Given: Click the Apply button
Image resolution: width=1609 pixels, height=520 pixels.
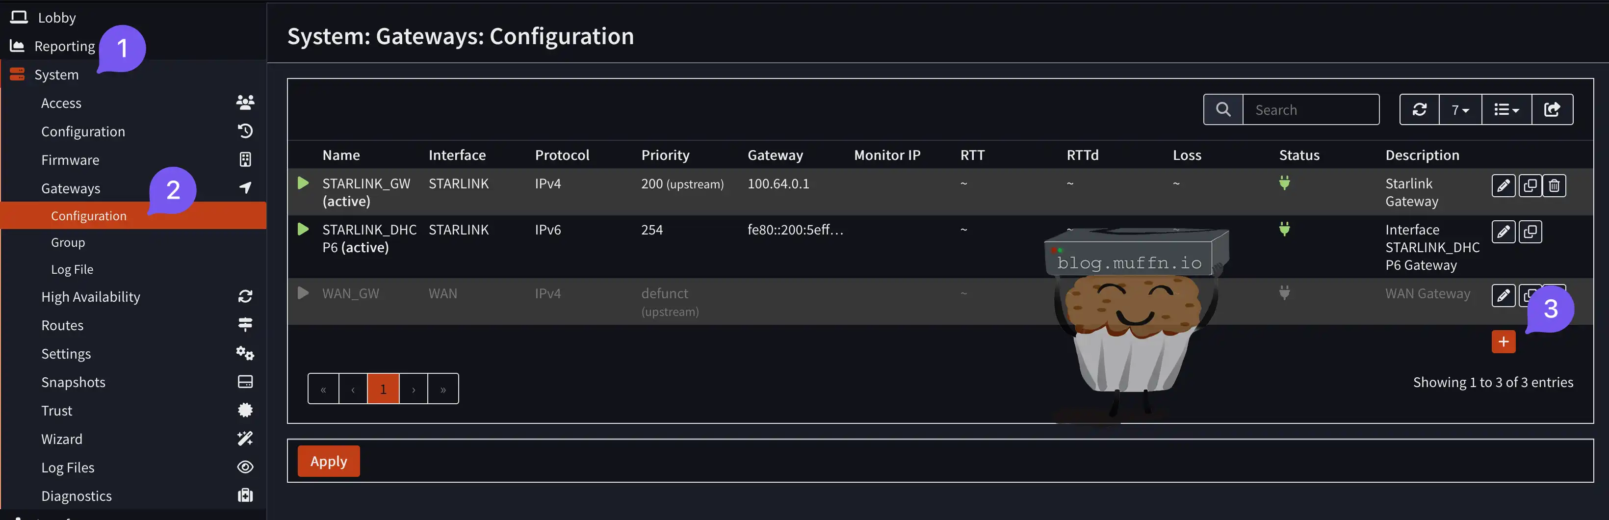Looking at the screenshot, I should [x=329, y=461].
